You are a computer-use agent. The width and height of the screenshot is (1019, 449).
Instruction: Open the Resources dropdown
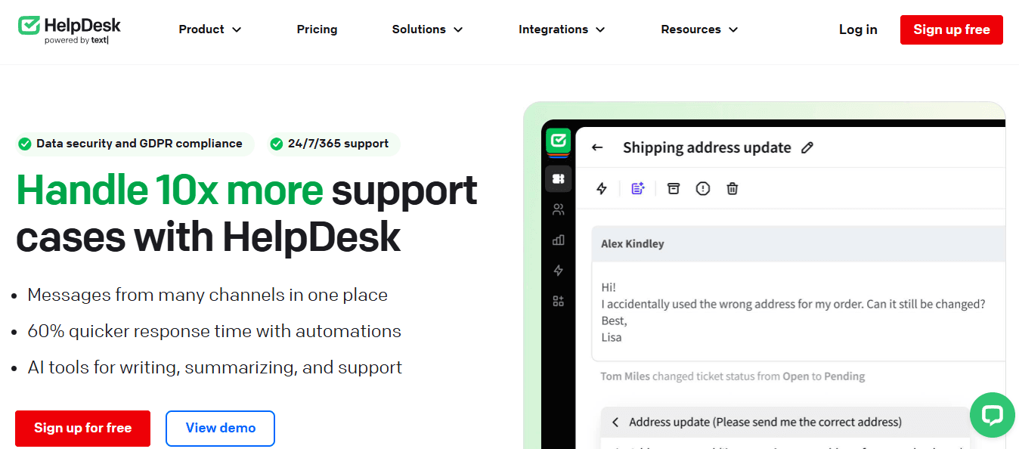tap(698, 29)
